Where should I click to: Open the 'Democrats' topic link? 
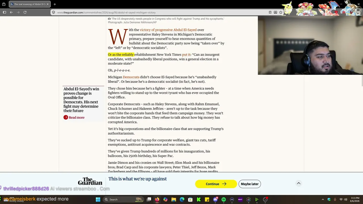[x=131, y=77]
